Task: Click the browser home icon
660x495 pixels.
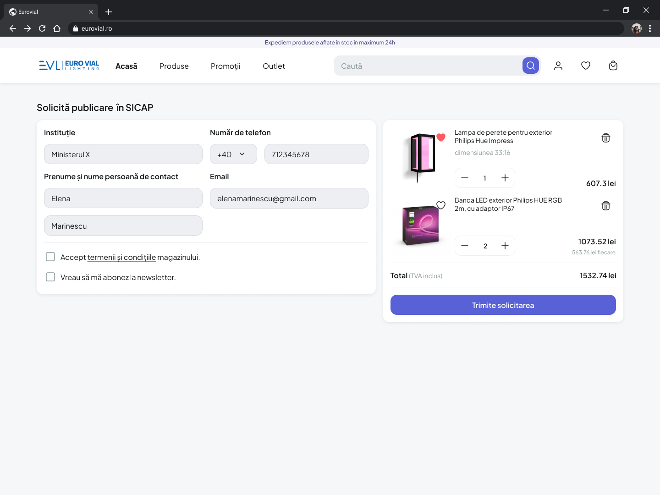Action: coord(57,28)
